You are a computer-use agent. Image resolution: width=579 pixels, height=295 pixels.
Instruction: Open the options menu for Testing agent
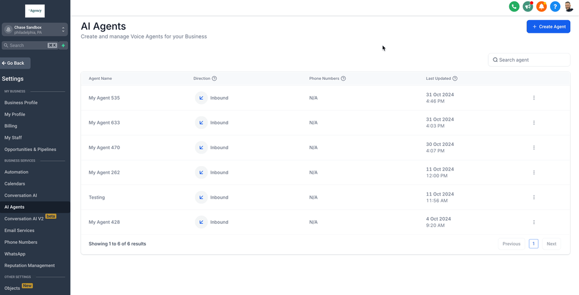534,198
